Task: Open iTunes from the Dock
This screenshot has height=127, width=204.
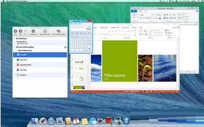Action: (126, 121)
